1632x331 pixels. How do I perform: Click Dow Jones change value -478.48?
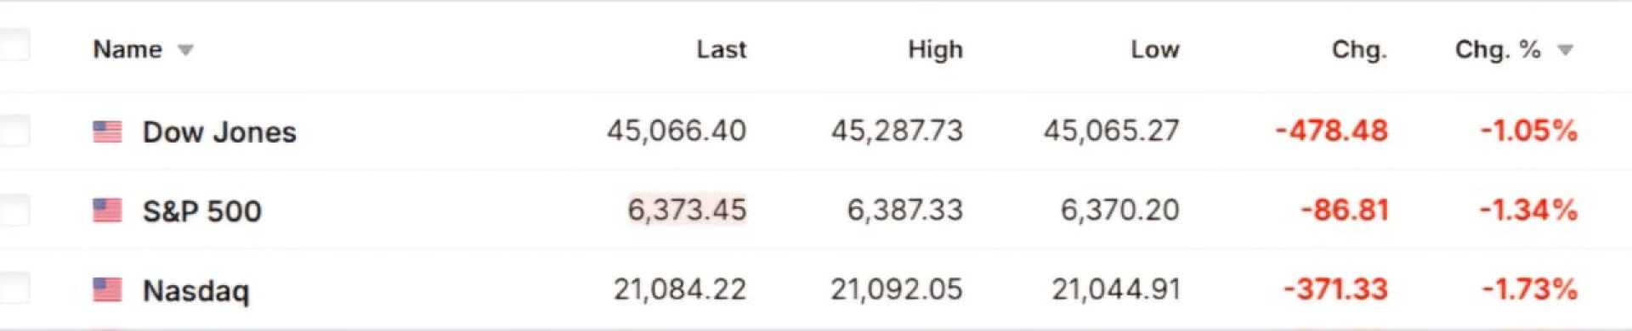click(x=1331, y=131)
